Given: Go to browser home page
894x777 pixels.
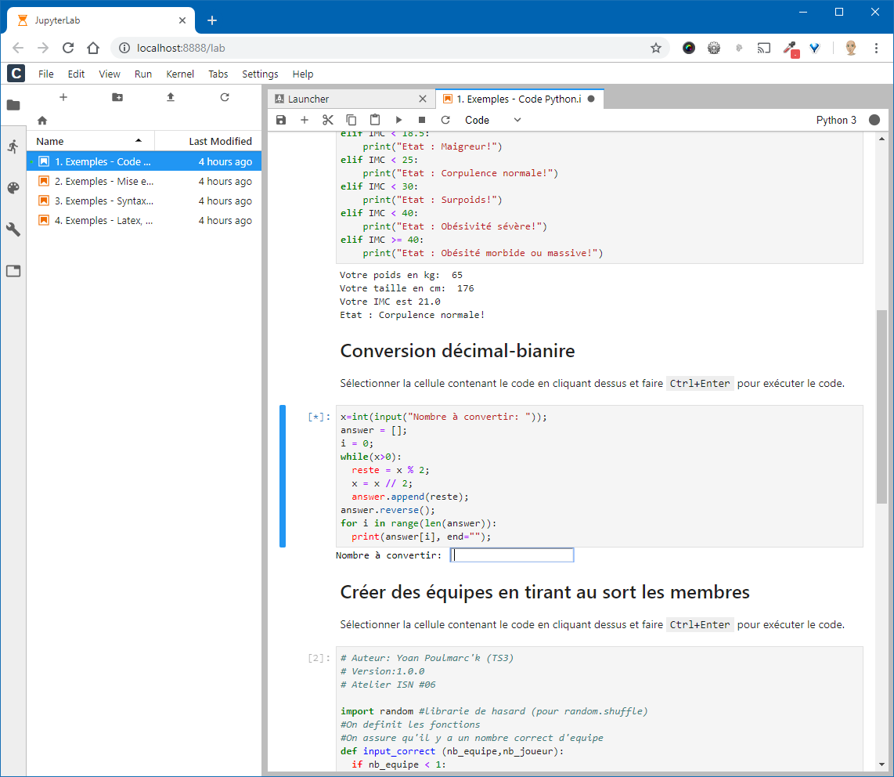Looking at the screenshot, I should (93, 48).
